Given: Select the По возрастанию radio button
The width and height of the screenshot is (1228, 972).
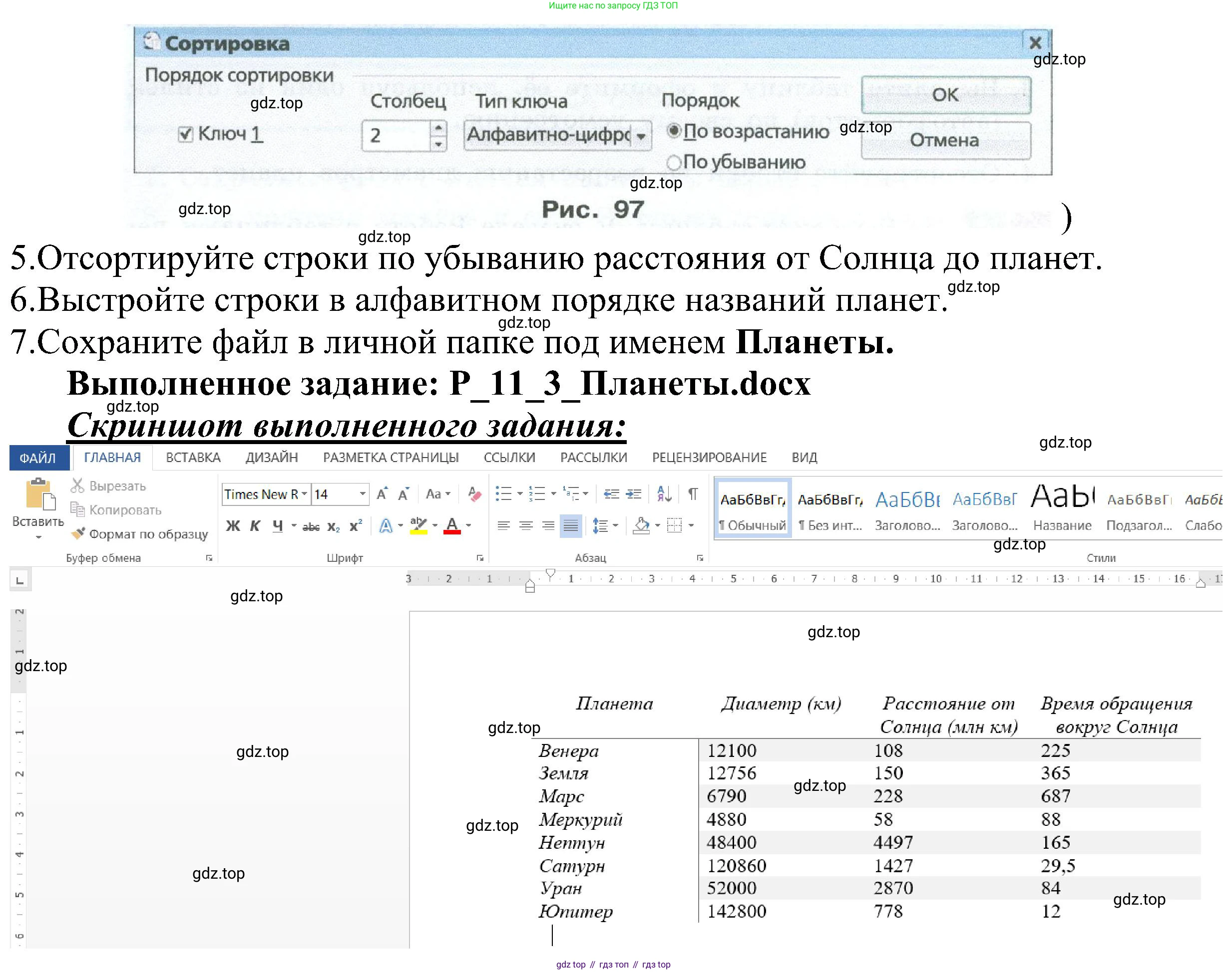Looking at the screenshot, I should [x=674, y=131].
